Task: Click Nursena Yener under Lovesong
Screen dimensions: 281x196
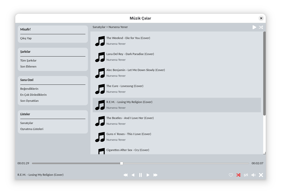Action: click(x=116, y=92)
